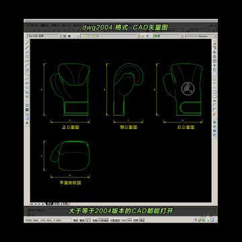Click the layout tab scroll-left arrow
242x242 pixels.
(35, 204)
